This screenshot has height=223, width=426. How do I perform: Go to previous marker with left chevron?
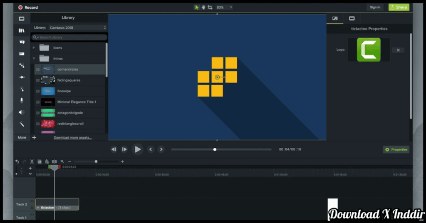coord(151,149)
